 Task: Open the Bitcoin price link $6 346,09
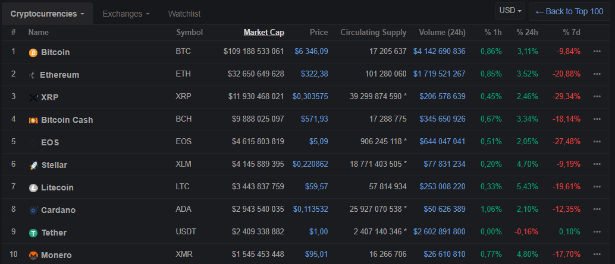[311, 52]
